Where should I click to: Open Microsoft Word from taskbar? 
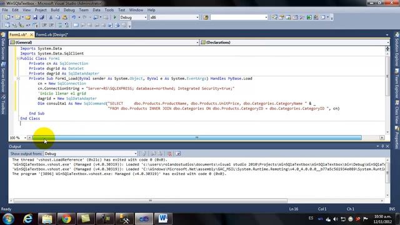tap(162, 219)
